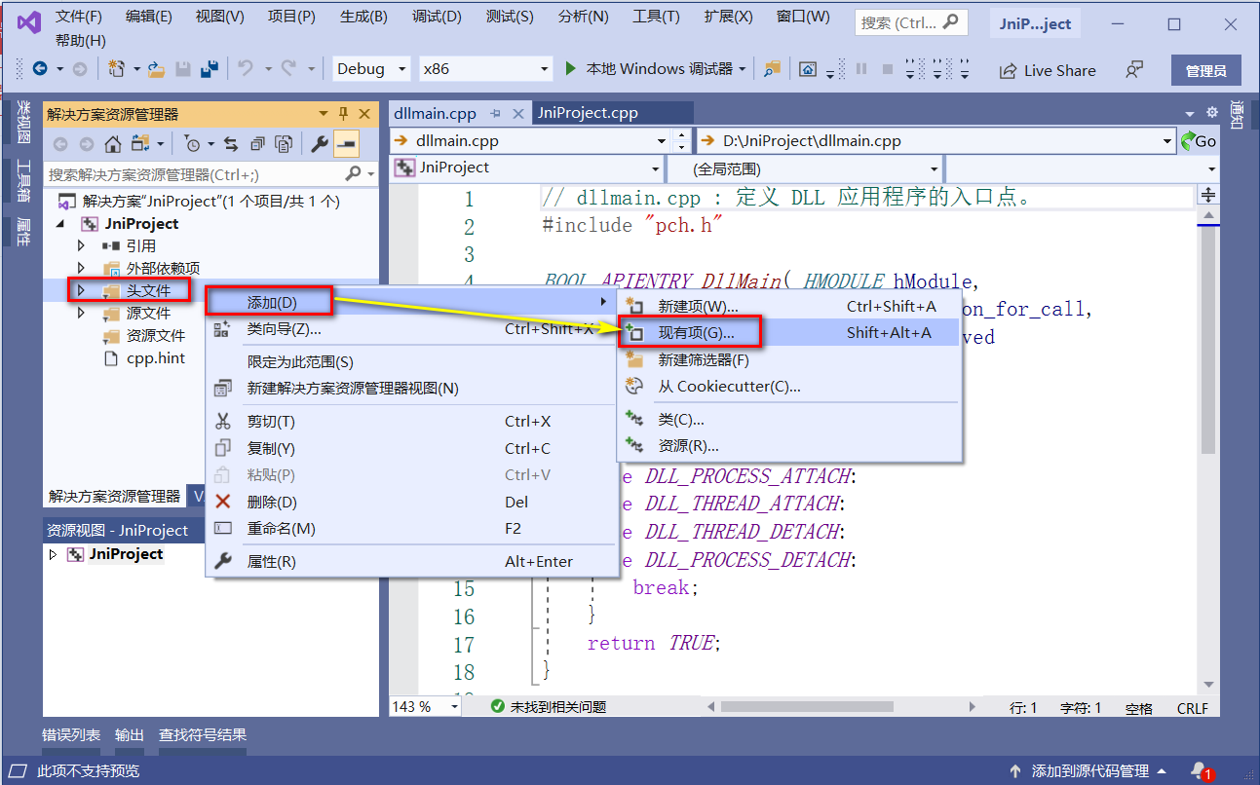Image resolution: width=1260 pixels, height=785 pixels.
Task: Close the Solution Explorer panel
Action: click(x=364, y=114)
